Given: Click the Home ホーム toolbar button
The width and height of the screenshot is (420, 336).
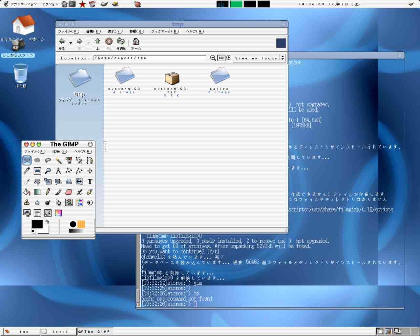Looking at the screenshot, I should click(136, 43).
